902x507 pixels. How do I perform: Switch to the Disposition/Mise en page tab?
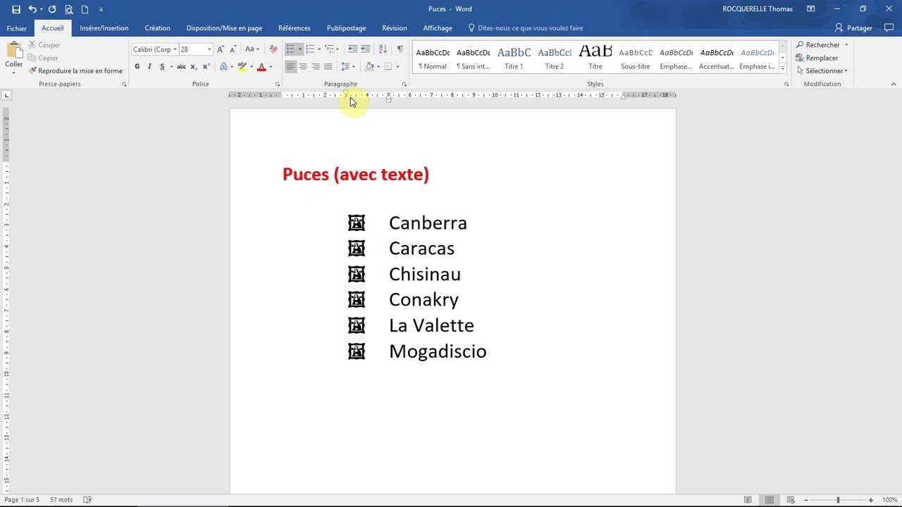224,28
